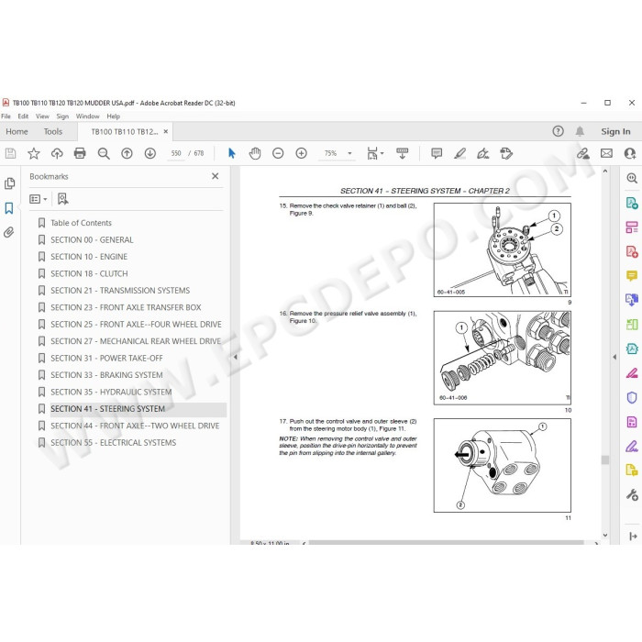Click the scroll down arrow of document
Screen dimensions: 642x642
point(605,535)
